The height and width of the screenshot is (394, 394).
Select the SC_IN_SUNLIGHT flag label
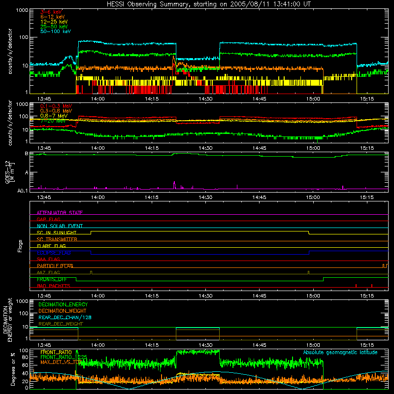coord(57,232)
